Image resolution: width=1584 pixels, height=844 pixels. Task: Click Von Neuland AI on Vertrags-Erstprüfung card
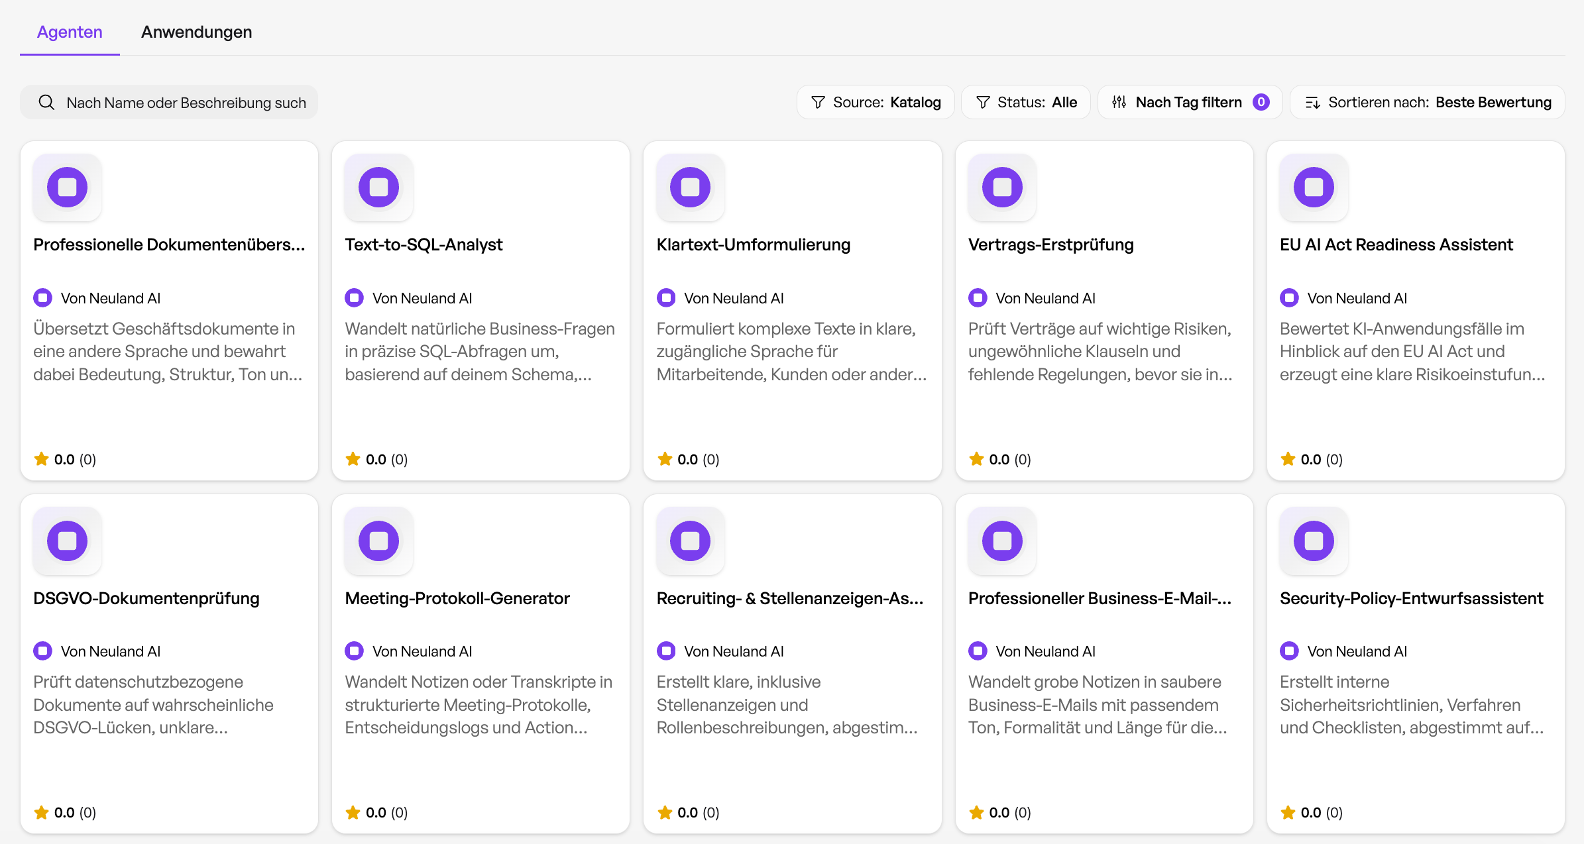coord(1032,298)
